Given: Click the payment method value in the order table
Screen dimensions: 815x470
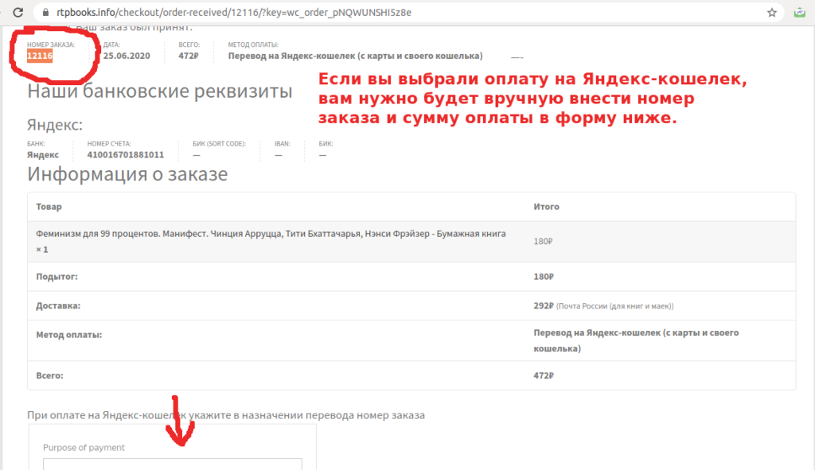Looking at the screenshot, I should click(x=636, y=340).
